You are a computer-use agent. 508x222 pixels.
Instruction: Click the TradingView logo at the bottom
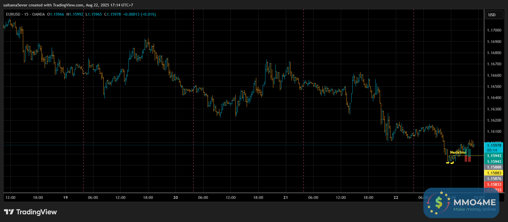click(x=30, y=212)
